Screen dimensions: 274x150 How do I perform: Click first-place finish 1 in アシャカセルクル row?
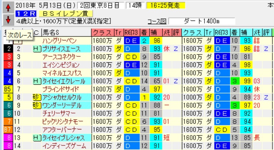tap(144, 97)
